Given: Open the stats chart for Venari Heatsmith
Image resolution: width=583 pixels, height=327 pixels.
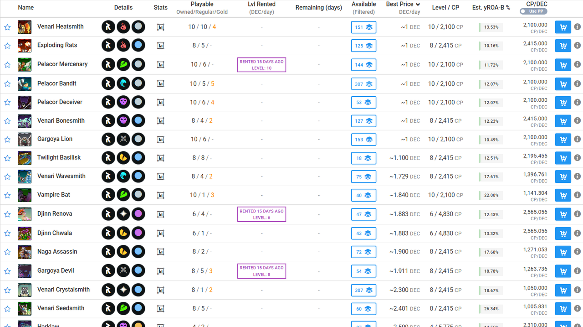Looking at the screenshot, I should (161, 27).
